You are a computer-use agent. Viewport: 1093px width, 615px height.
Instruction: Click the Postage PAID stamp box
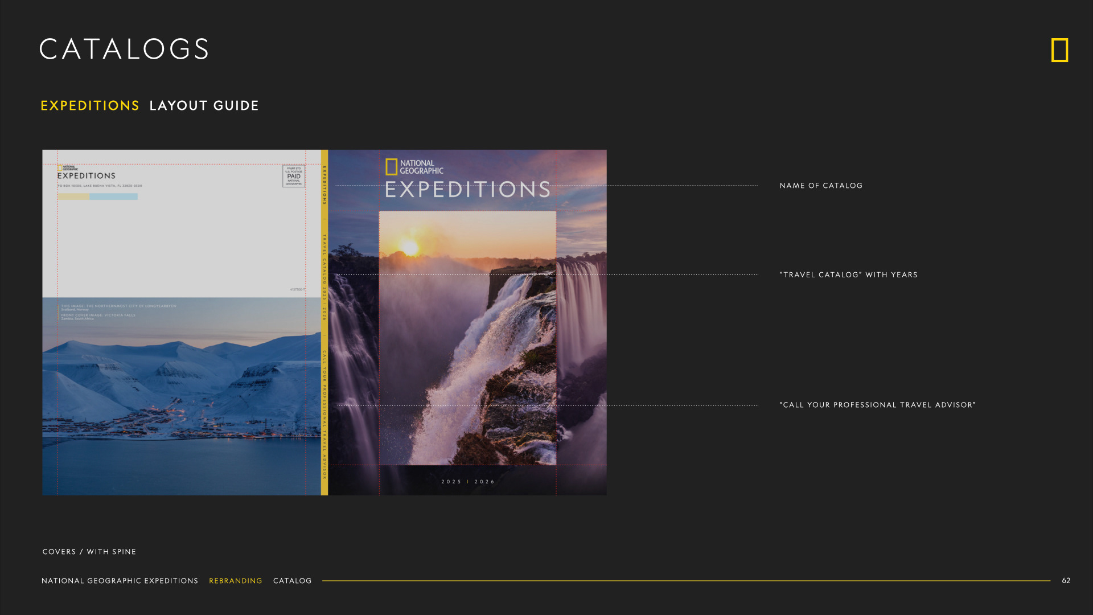(x=294, y=176)
